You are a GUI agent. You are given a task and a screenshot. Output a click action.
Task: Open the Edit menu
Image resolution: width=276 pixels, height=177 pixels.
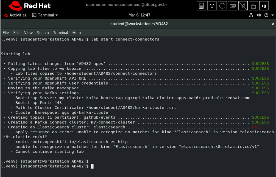pos(16,33)
